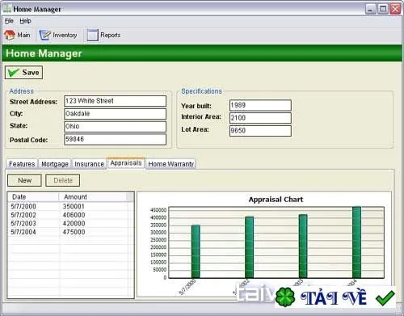Sort by the Date column header
Viewport: 404px width, 316px height.
33,197
